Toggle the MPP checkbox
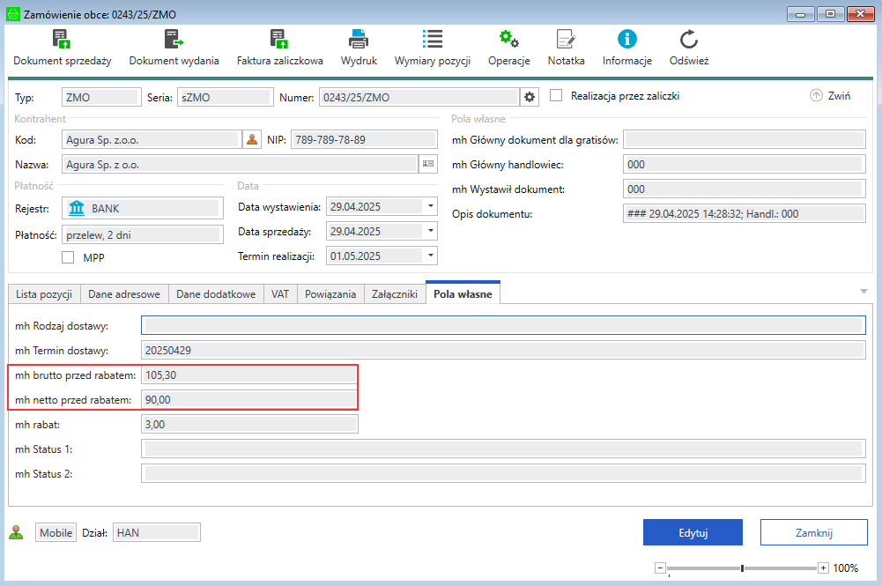882x586 pixels. point(68,257)
